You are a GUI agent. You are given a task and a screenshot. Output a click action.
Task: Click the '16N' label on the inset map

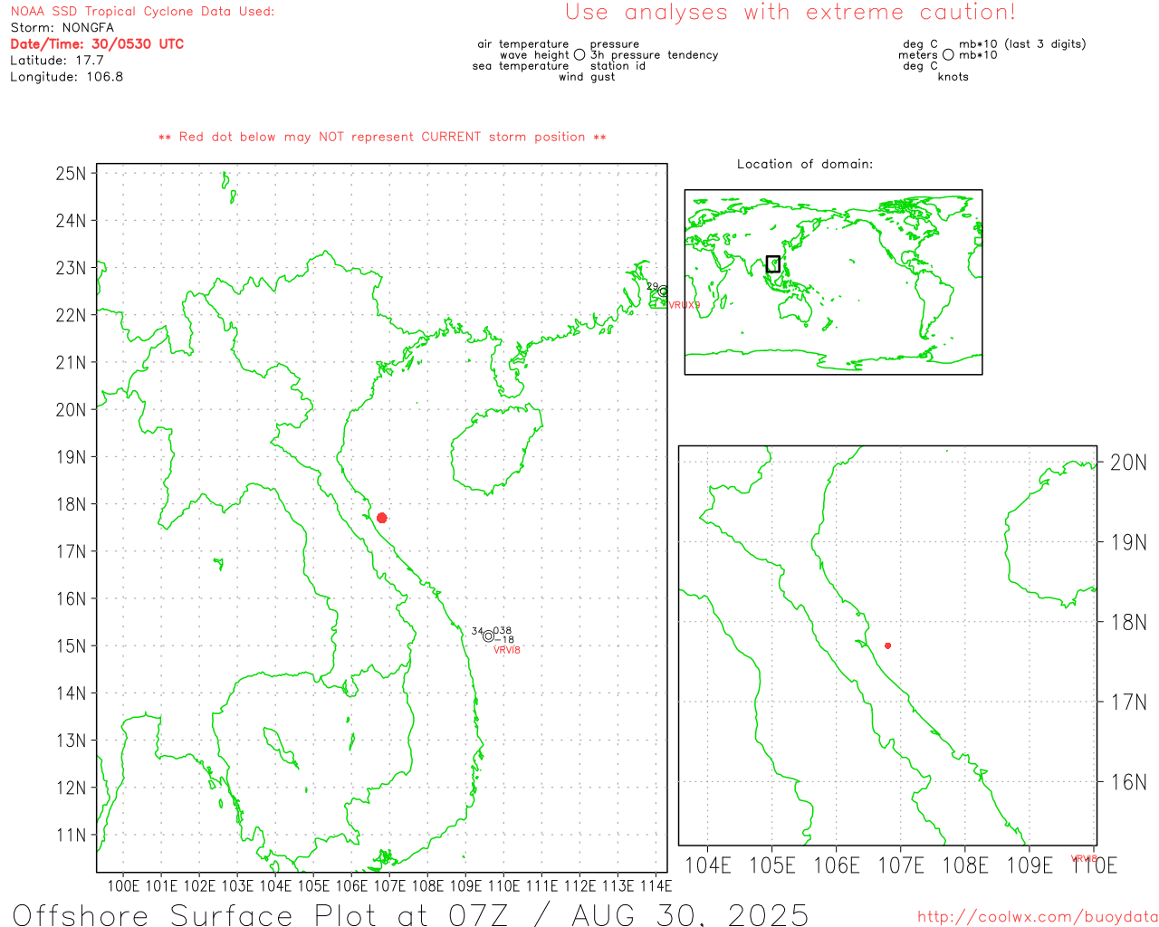point(1128,782)
